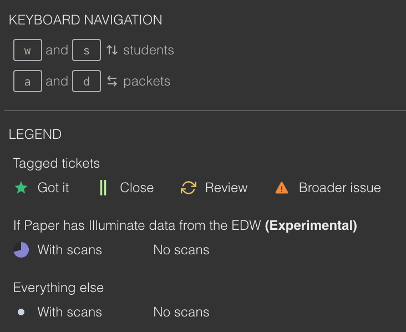Click No scans under Everything else
Image resolution: width=406 pixels, height=332 pixels.
[181, 312]
